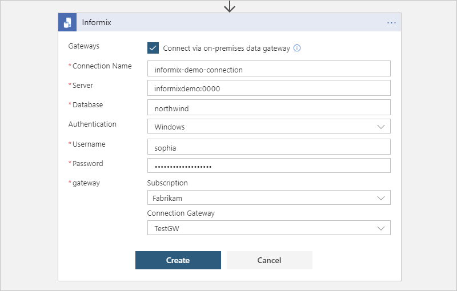
Task: Click the Connection Name input field
Action: coord(268,69)
